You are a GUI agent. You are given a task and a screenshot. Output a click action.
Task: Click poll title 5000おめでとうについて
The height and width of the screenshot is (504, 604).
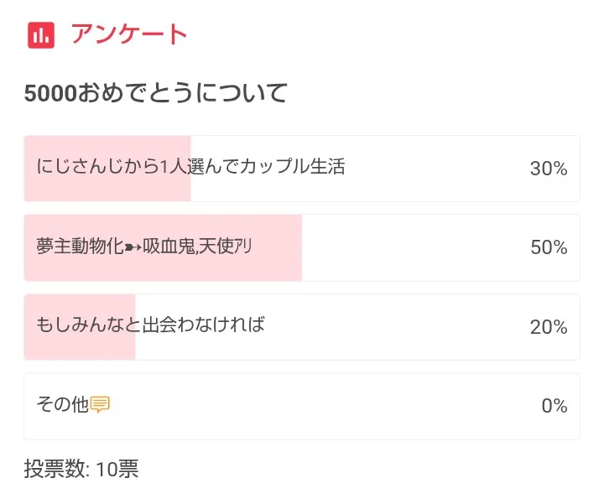pos(155,92)
